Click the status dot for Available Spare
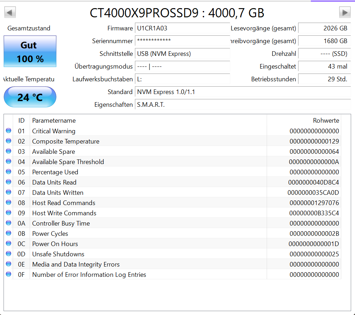 (x=8, y=151)
